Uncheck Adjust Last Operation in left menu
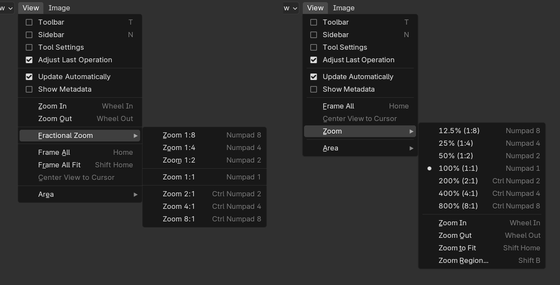The height and width of the screenshot is (285, 560). click(29, 60)
